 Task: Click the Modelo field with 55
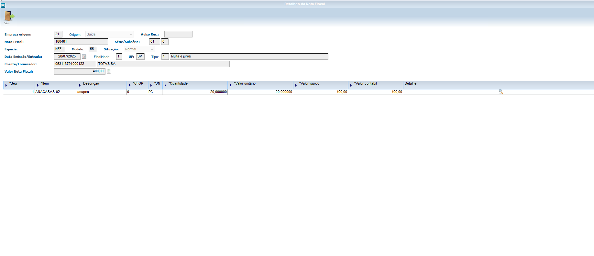click(93, 49)
